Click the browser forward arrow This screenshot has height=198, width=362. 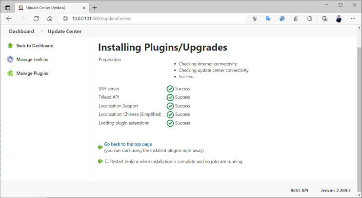[22, 19]
